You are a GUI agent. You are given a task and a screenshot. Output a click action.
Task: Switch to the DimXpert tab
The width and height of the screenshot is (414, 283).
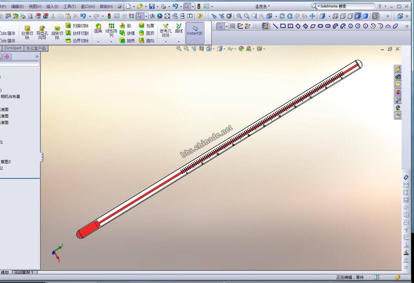click(x=13, y=48)
